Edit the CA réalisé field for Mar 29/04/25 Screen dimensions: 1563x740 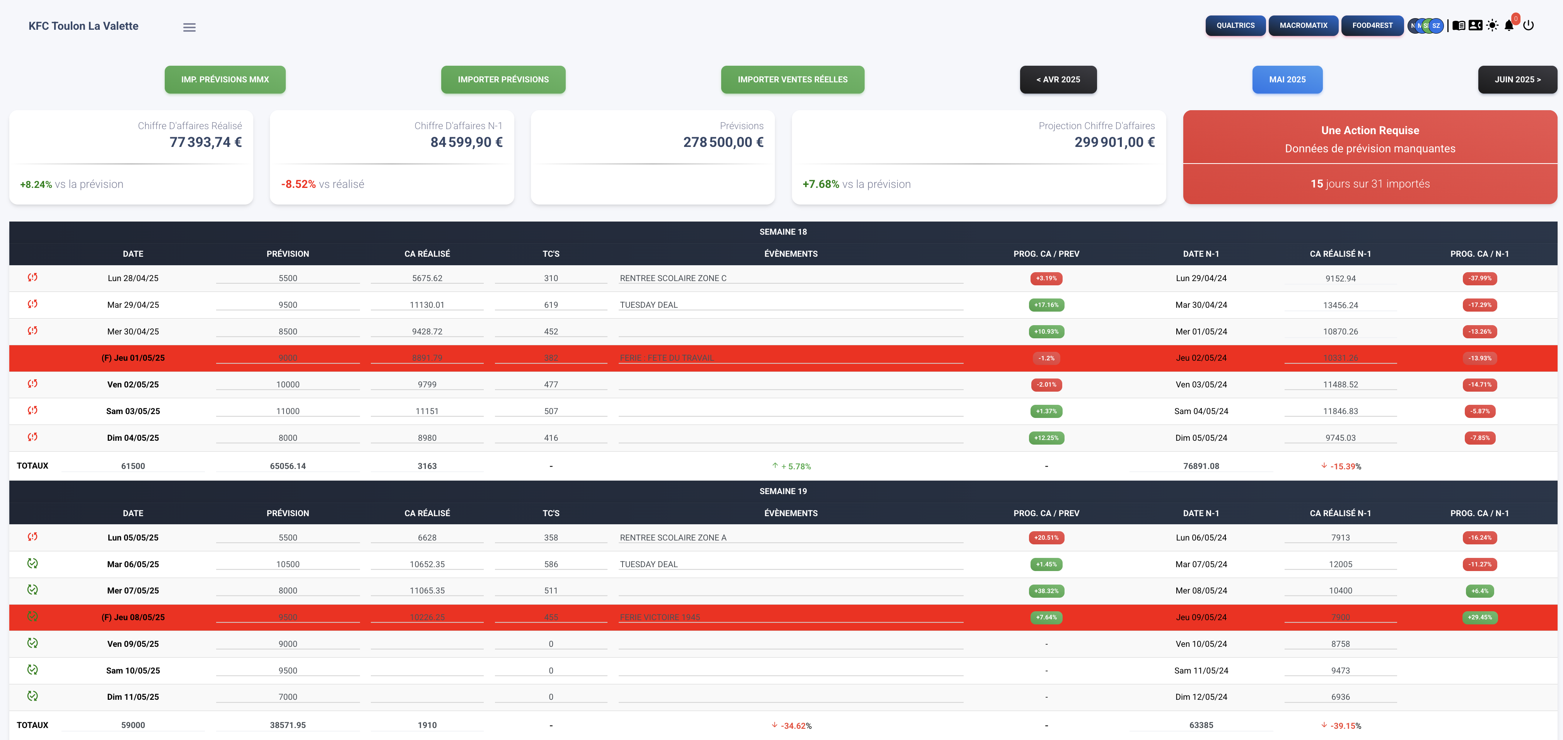click(427, 305)
